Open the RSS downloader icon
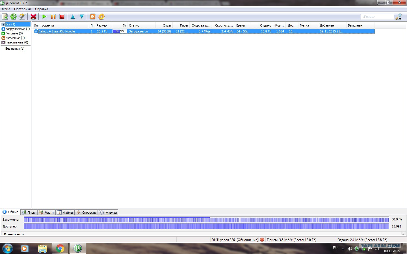The height and width of the screenshot is (254, 407). [x=93, y=17]
